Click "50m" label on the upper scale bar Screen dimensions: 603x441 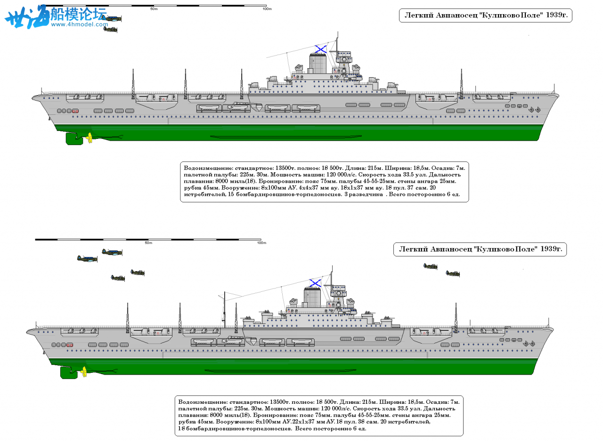tap(154, 9)
